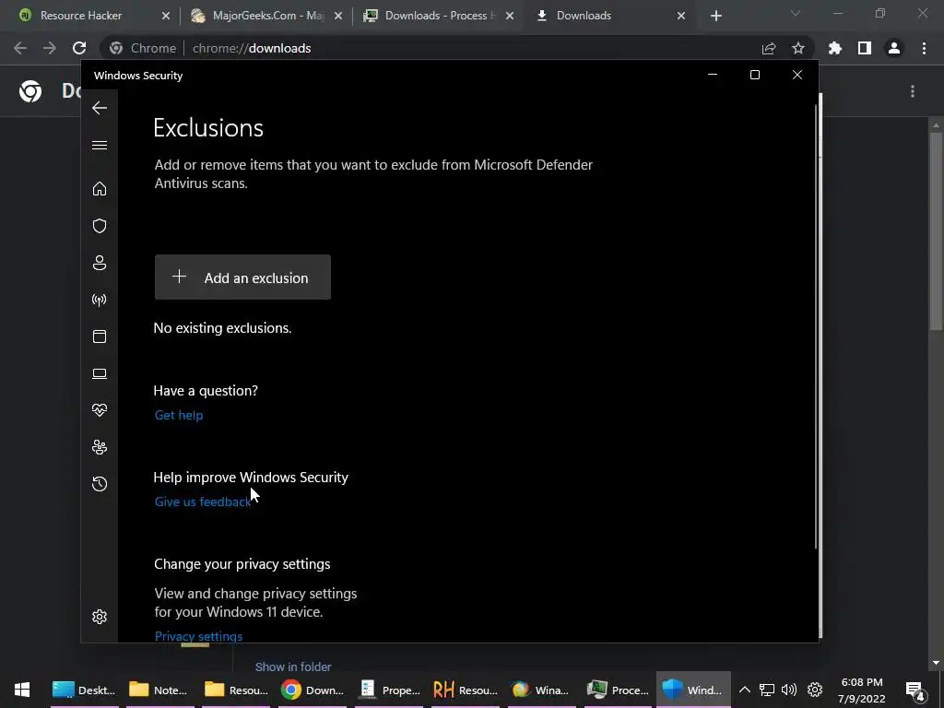Close the active Downloads tab
Screen dimensions: 944x708
point(681,16)
